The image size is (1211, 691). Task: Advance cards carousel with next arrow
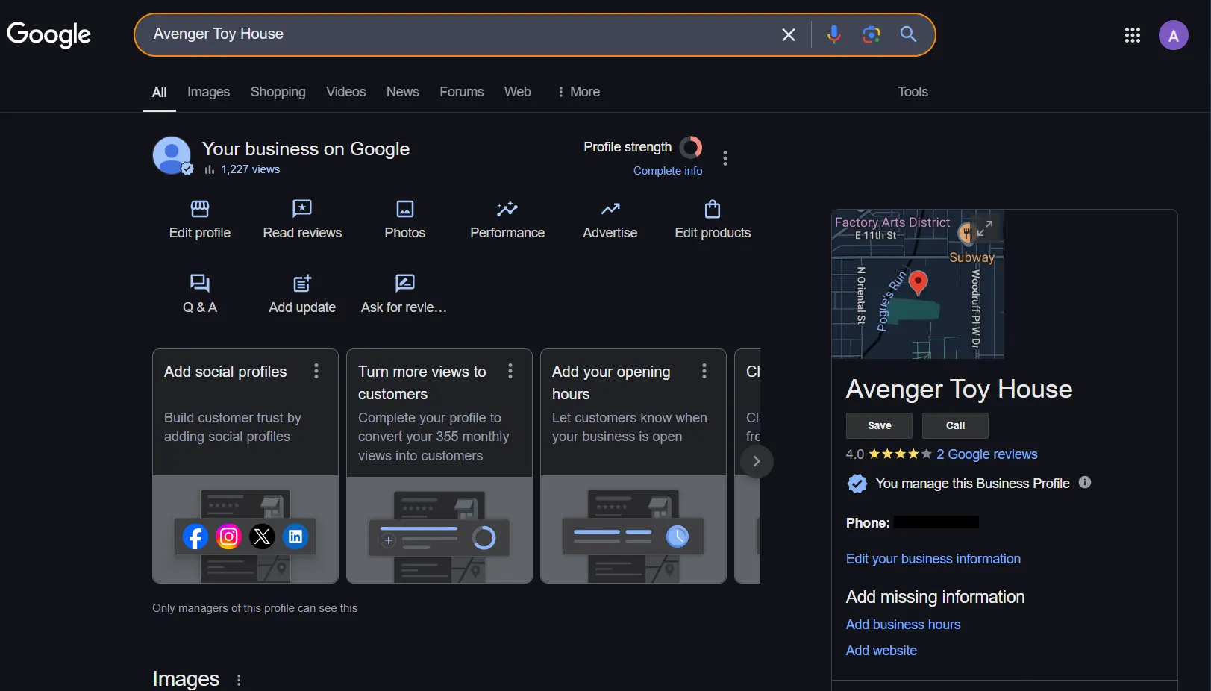point(757,461)
